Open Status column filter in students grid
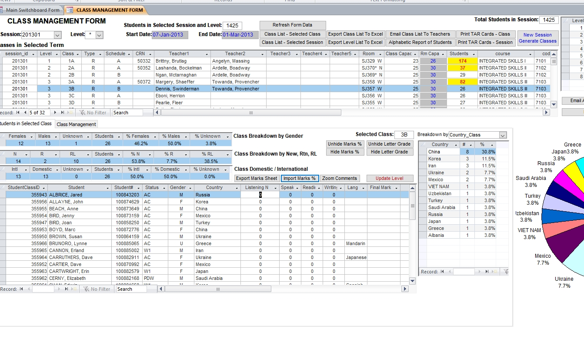The height and width of the screenshot is (349, 584). click(x=164, y=188)
